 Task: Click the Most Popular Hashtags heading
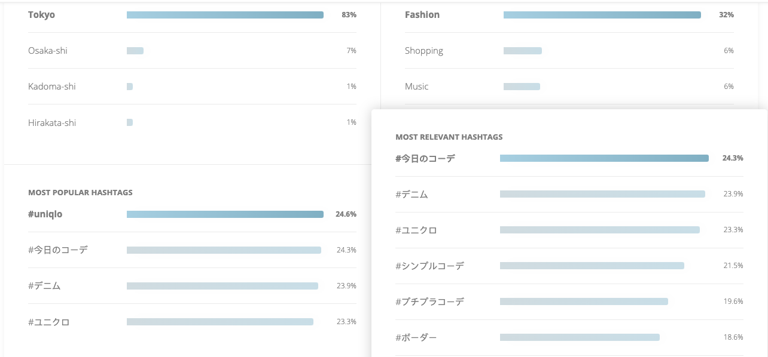click(x=80, y=193)
